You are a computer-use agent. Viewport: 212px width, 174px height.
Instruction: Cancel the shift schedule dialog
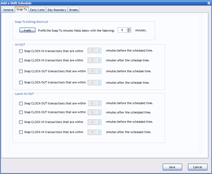[198, 167]
